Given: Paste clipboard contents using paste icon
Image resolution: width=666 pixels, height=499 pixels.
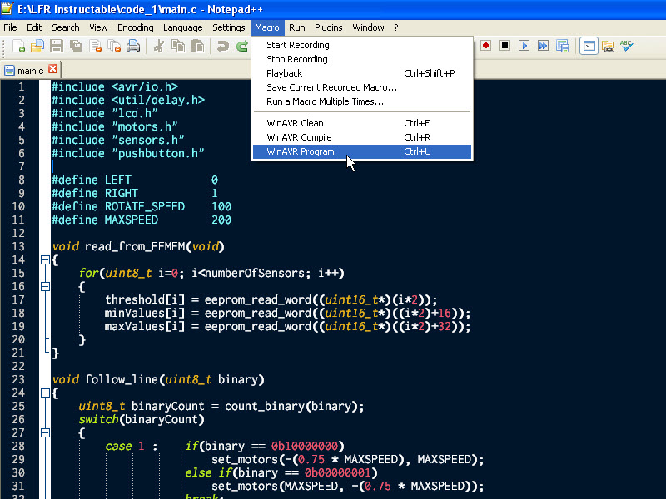Looking at the screenshot, I should pyautogui.click(x=198, y=46).
